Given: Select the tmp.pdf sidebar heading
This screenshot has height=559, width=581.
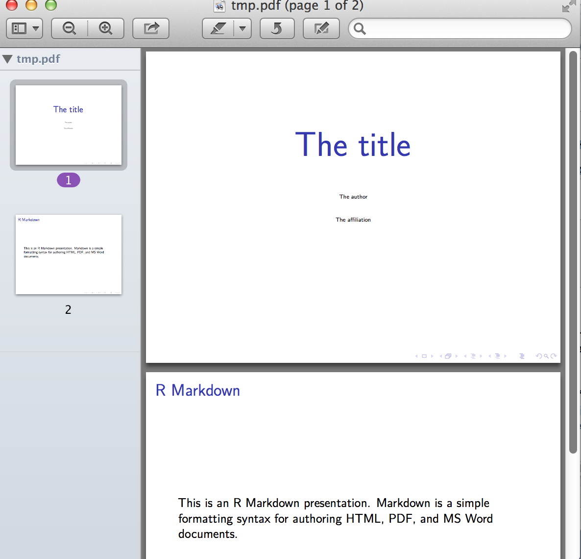Looking at the screenshot, I should pyautogui.click(x=38, y=59).
